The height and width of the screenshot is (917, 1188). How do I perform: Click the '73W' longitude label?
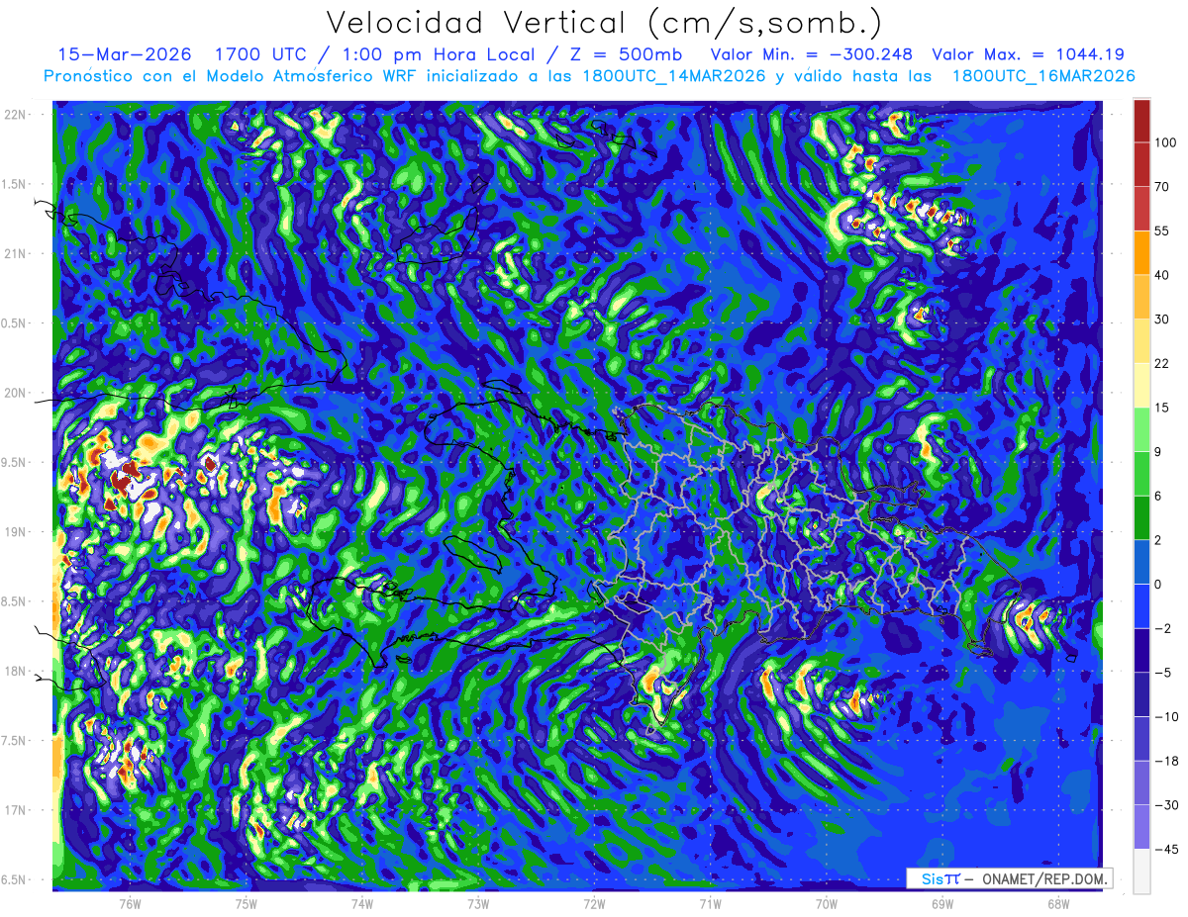pyautogui.click(x=478, y=904)
